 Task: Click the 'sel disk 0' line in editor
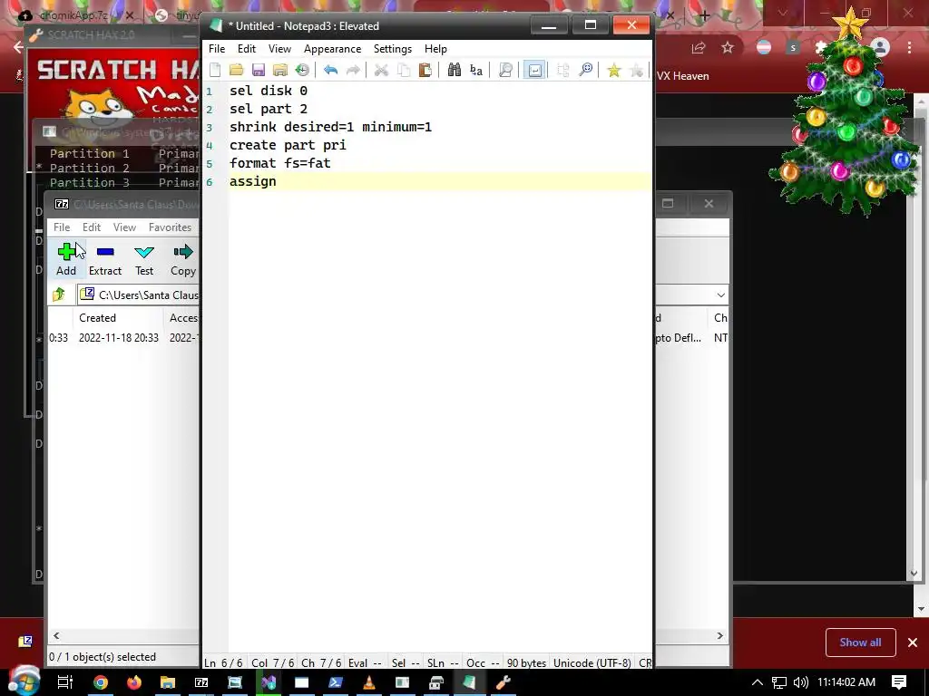tap(269, 91)
